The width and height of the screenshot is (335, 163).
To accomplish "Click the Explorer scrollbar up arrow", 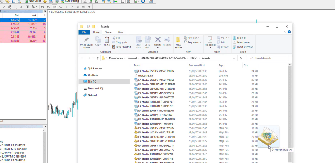I will point(290,64).
